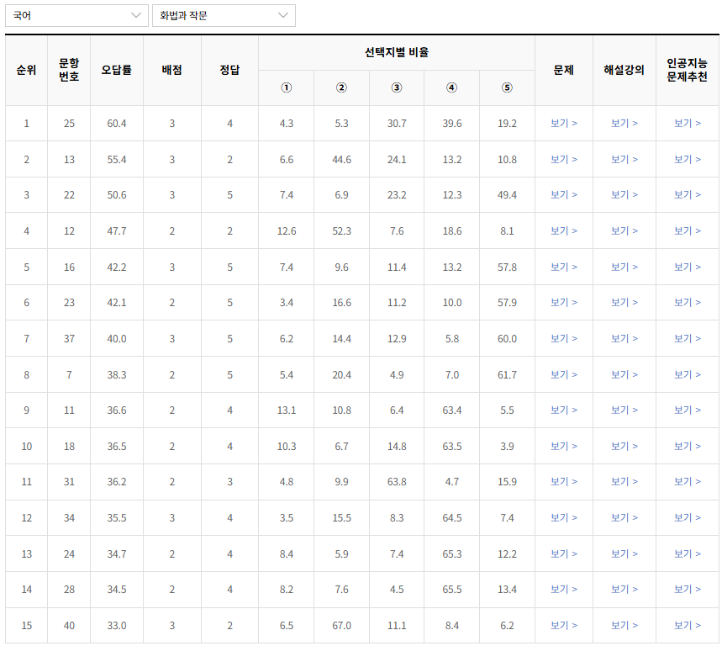View 문제 for rank 14 question 28
This screenshot has height=646, width=722.
(563, 590)
